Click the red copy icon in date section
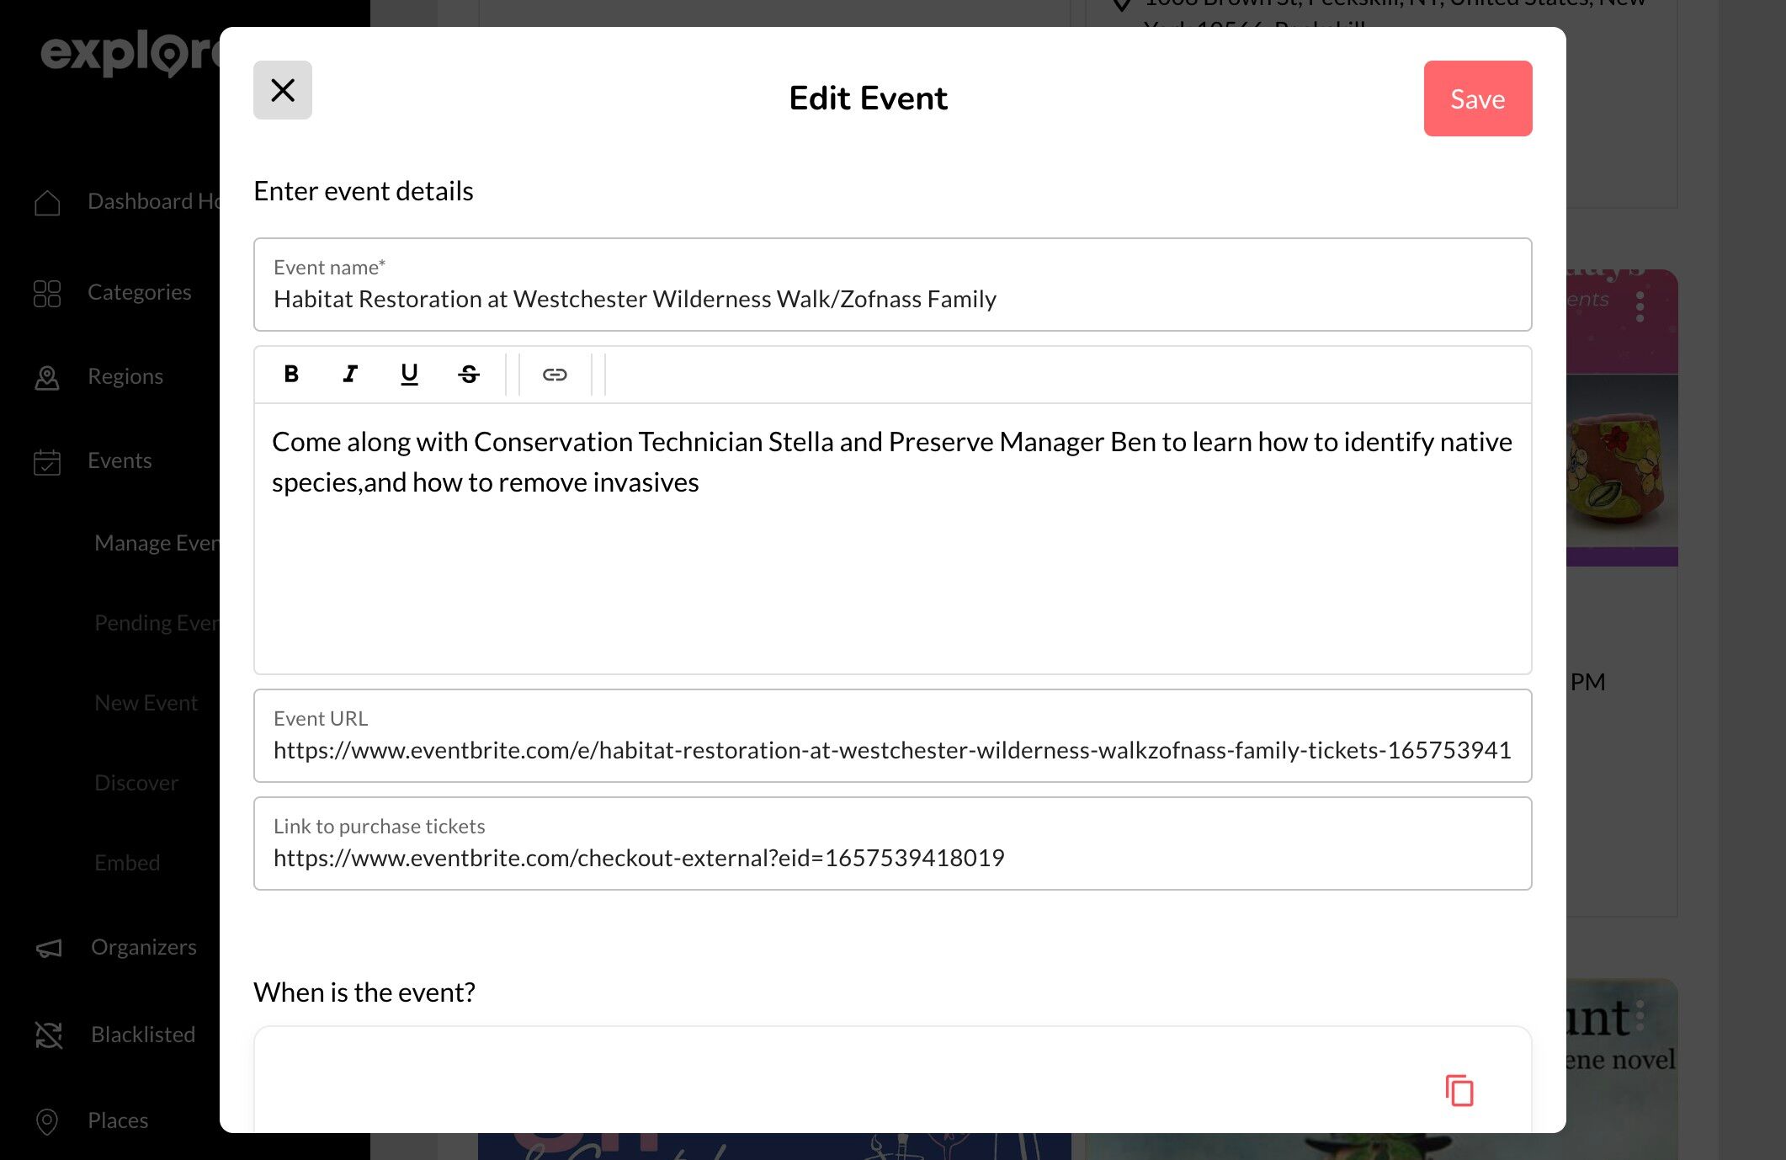The height and width of the screenshot is (1160, 1786). tap(1459, 1091)
